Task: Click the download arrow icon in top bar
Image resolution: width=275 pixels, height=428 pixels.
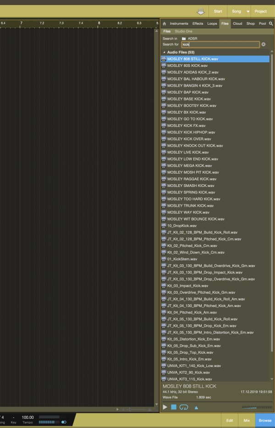Action: [200, 11]
